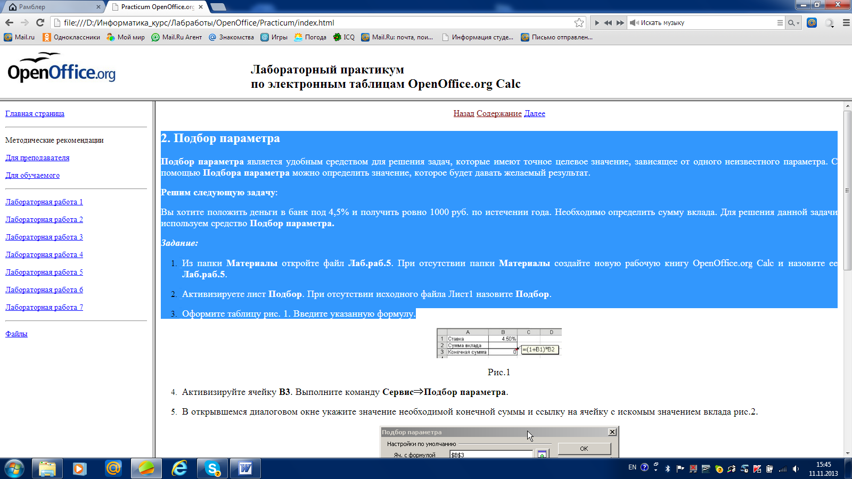852x479 pixels.
Task: Open the Игры bookmark
Action: (274, 37)
